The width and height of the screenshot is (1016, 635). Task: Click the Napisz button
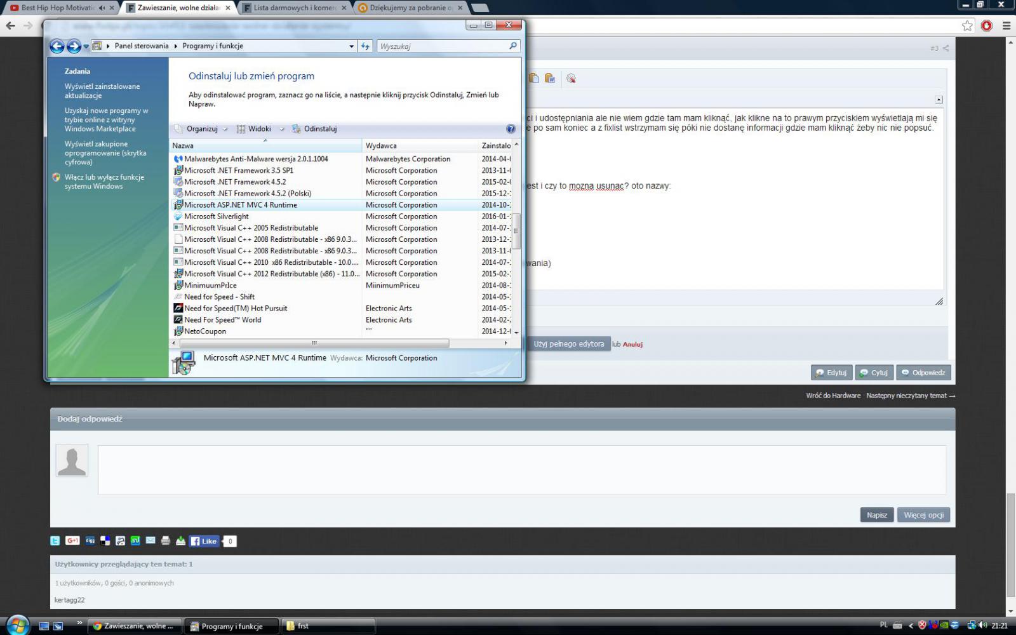877,515
